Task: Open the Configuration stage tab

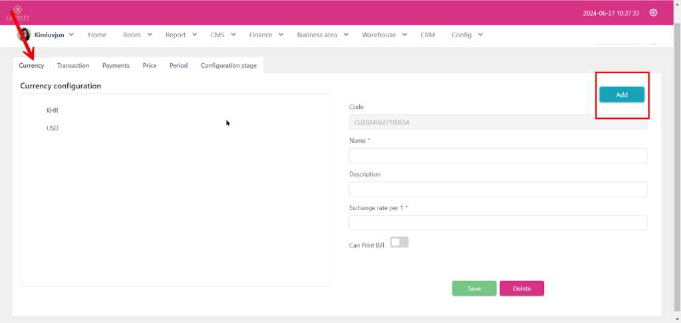Action: 228,65
